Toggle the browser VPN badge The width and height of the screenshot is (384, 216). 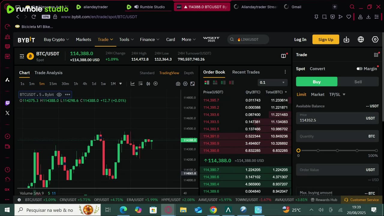pos(46,17)
